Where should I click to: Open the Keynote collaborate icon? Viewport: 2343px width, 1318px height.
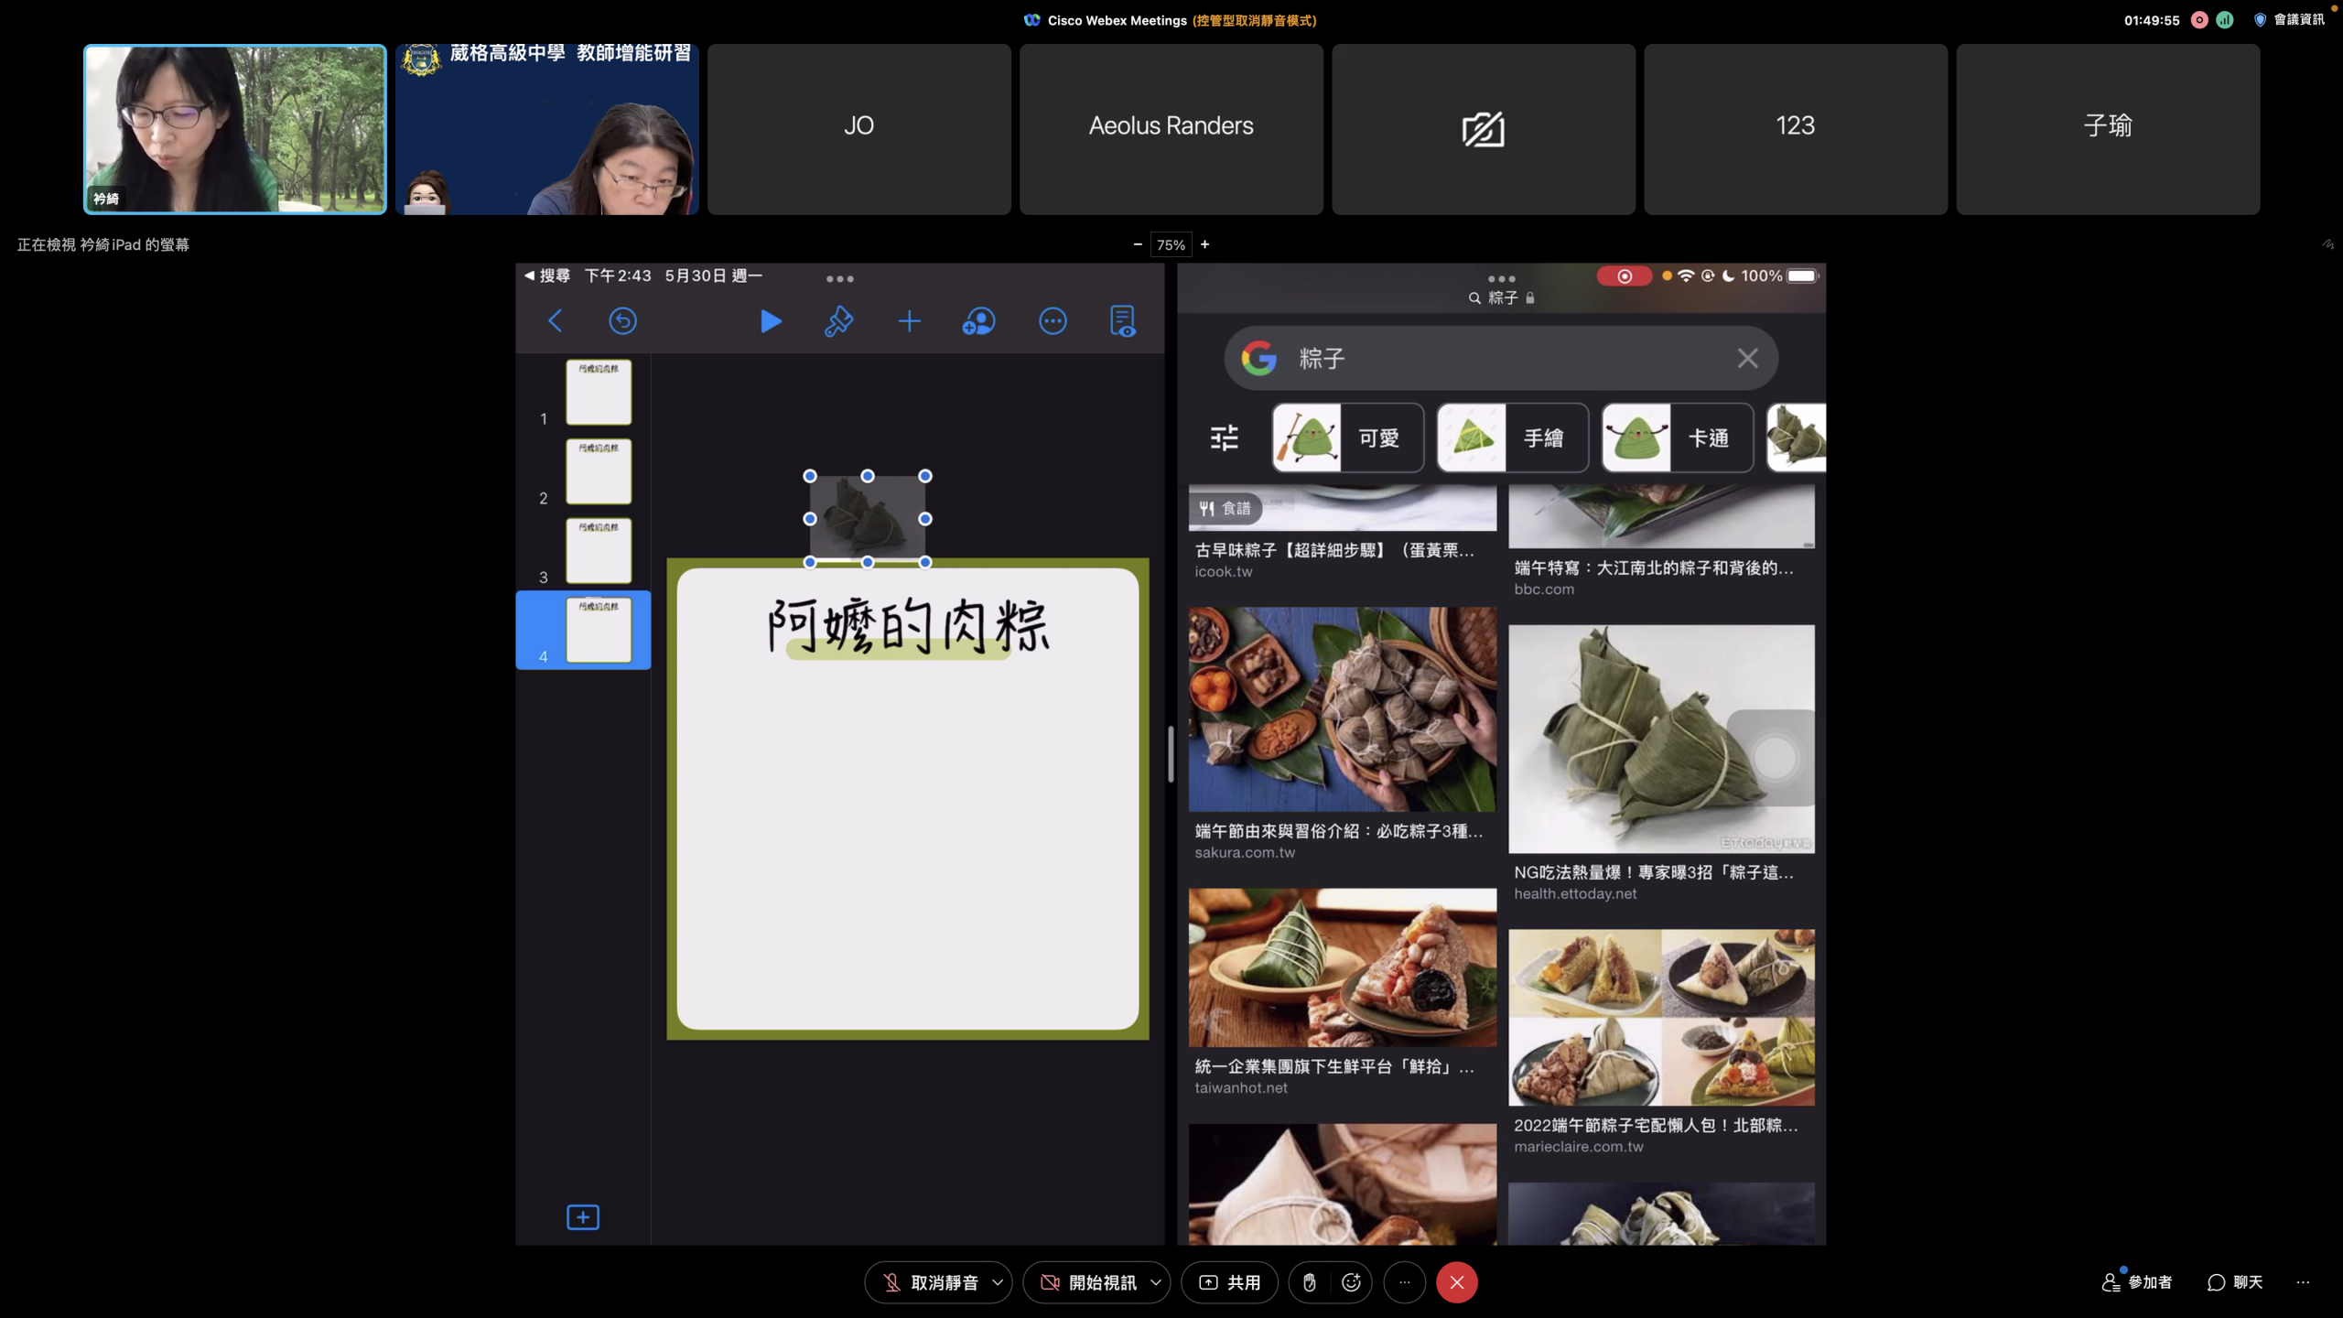(978, 321)
